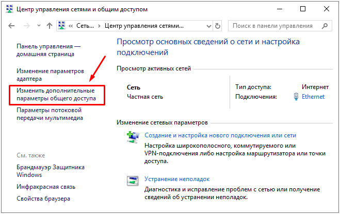The image size is (340, 214).
Task: Click Просмотр активных сетей section label
Action: coord(154,68)
